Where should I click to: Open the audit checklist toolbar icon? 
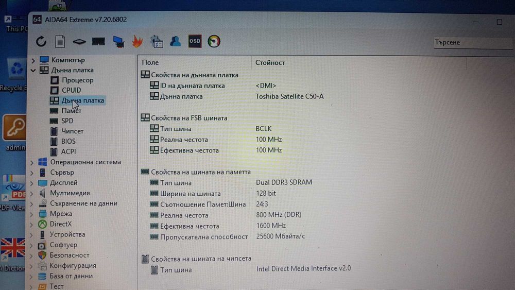pos(157,41)
